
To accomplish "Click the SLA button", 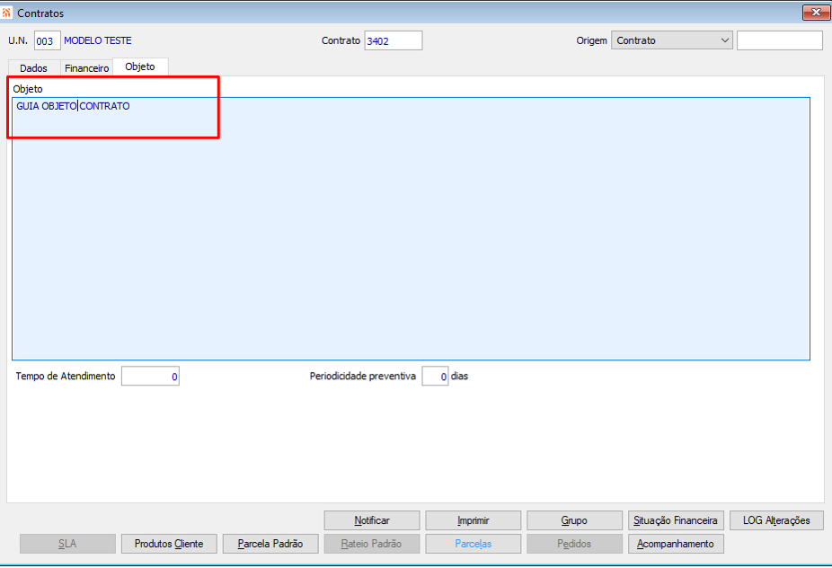I will (67, 544).
